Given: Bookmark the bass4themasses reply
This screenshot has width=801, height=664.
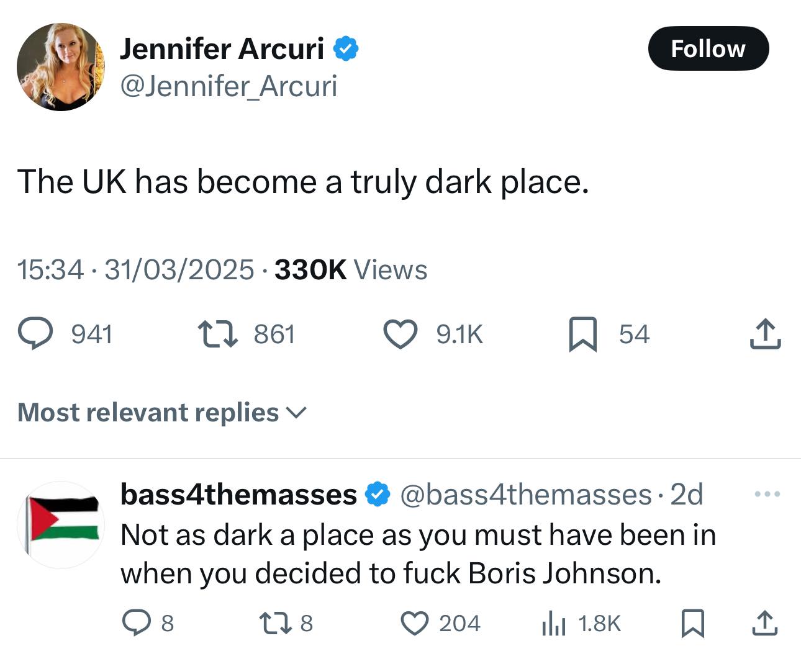Looking at the screenshot, I should pos(692,623).
